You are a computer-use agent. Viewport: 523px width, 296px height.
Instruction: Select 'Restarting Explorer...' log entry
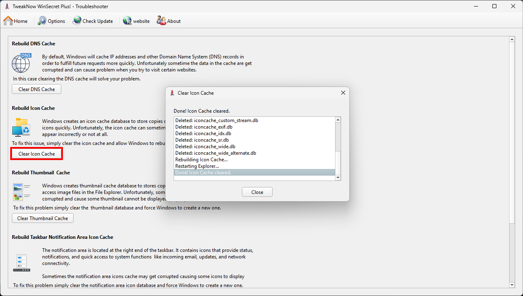[x=197, y=166]
